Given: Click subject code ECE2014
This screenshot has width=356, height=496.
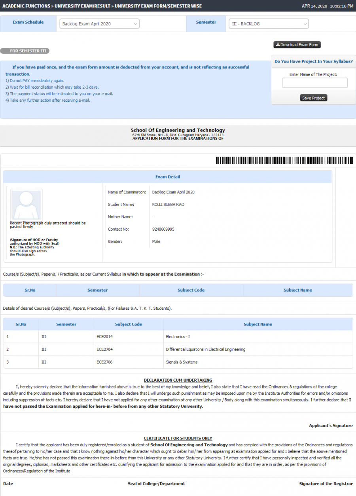Looking at the screenshot, I should point(105,337).
